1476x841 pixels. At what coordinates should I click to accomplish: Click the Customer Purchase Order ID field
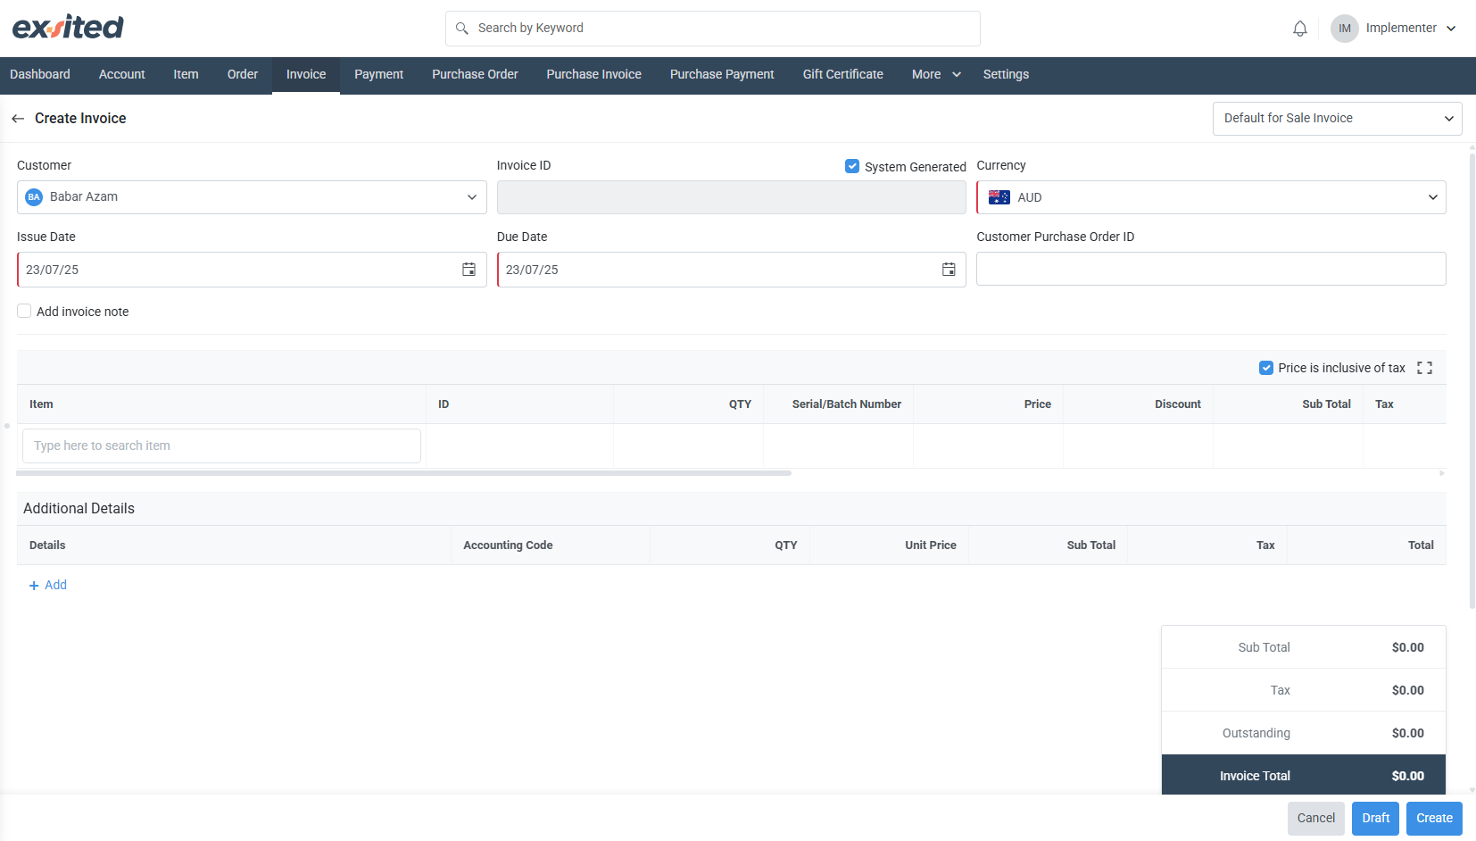[x=1211, y=269]
